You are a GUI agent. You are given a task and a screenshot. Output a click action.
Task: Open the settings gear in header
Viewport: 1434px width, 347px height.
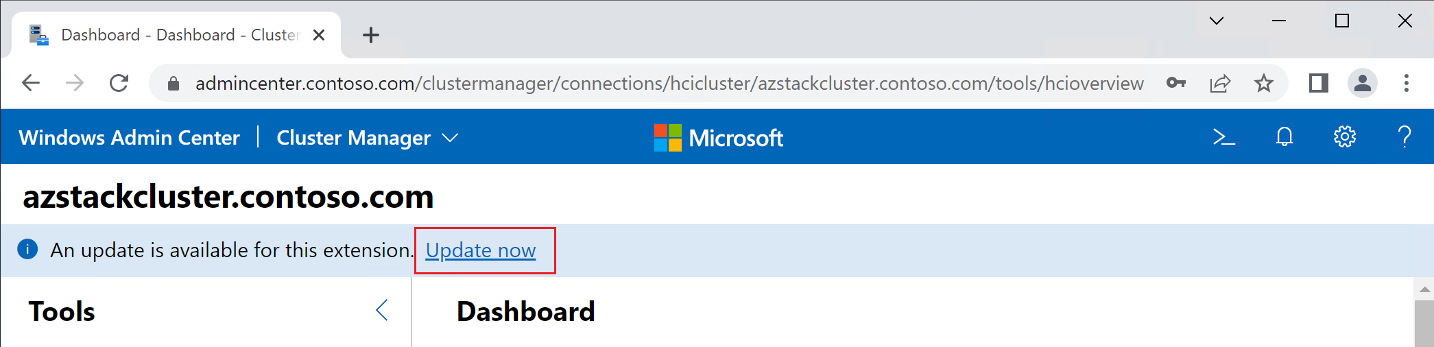tap(1345, 137)
